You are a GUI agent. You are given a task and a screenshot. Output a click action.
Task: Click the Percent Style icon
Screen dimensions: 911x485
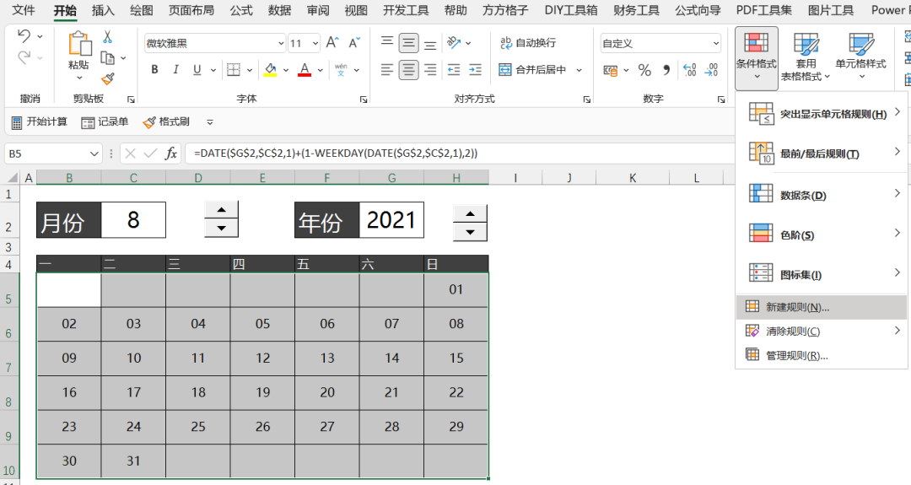[644, 70]
